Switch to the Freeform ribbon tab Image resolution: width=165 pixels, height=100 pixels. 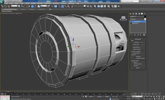[x=23, y=9]
